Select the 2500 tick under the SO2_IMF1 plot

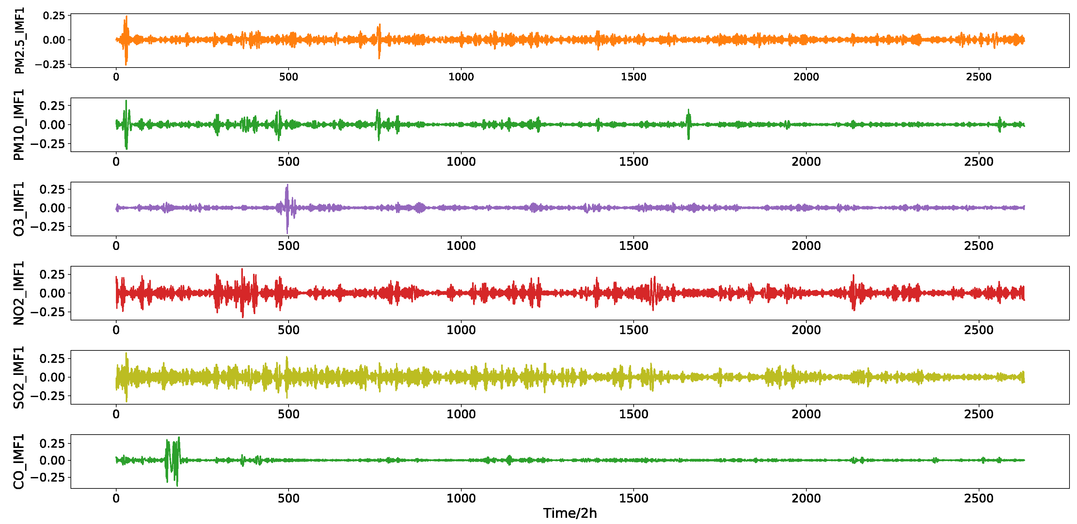point(979,414)
